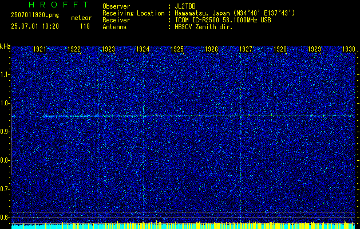Click the 0.6 frequency axis label
The height and width of the screenshot is (229, 360).
5,218
